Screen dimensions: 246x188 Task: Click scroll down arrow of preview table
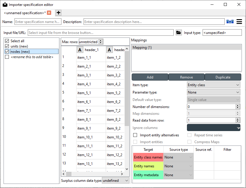coord(127,169)
